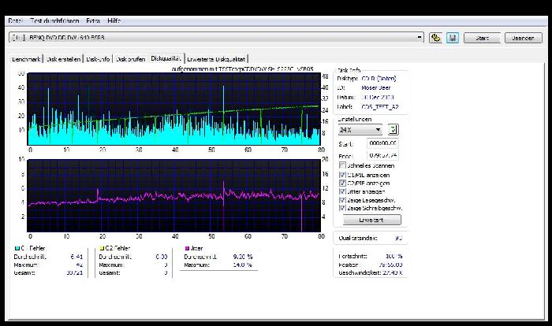Click the Jitter Durchschnitt 9.30 % value
This screenshot has width=552, height=326.
[243, 257]
